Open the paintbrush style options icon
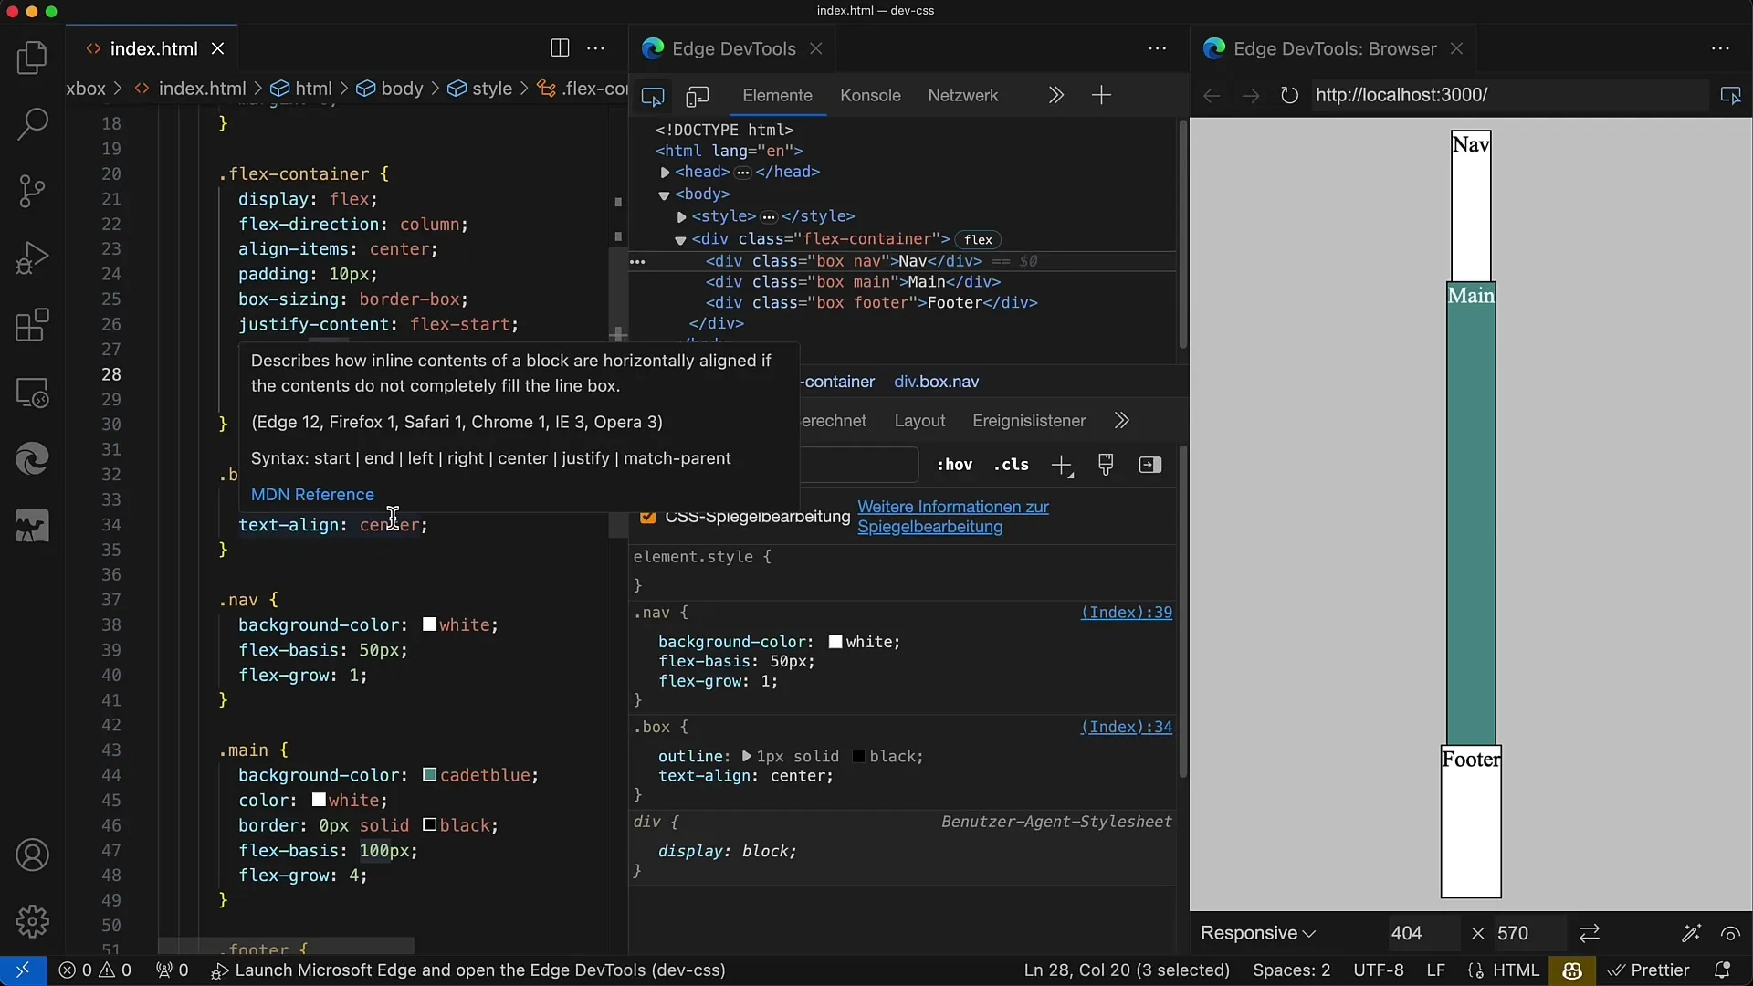1753x986 pixels. pyautogui.click(x=1106, y=465)
